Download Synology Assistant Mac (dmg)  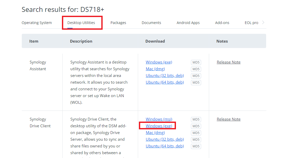click(x=155, y=69)
